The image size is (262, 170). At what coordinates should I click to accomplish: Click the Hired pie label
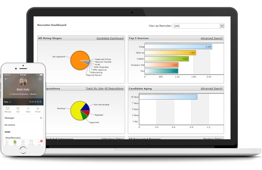coord(97,64)
